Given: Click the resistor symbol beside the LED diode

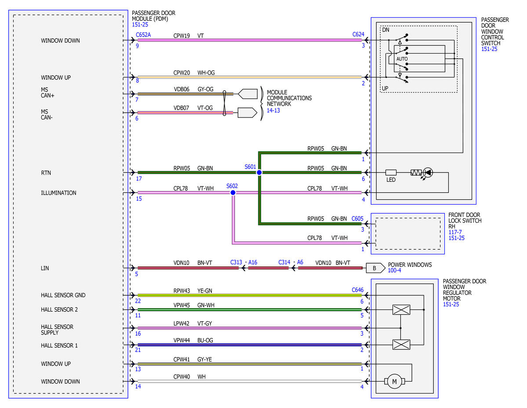Looking at the screenshot, I should 416,173.
